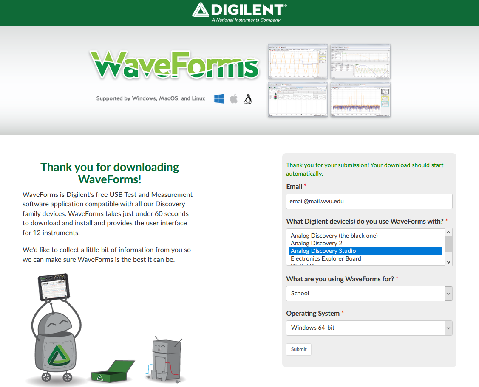Screen dimensions: 479x387
Task: Open the Operating System dropdown
Action: point(369,328)
